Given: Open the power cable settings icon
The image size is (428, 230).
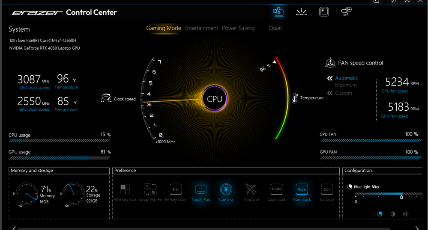Looking at the screenshot, I should point(347,12).
